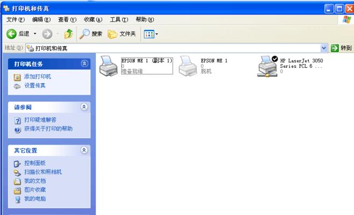
Task: Open the 收藏(A) menu
Action: [93, 20]
